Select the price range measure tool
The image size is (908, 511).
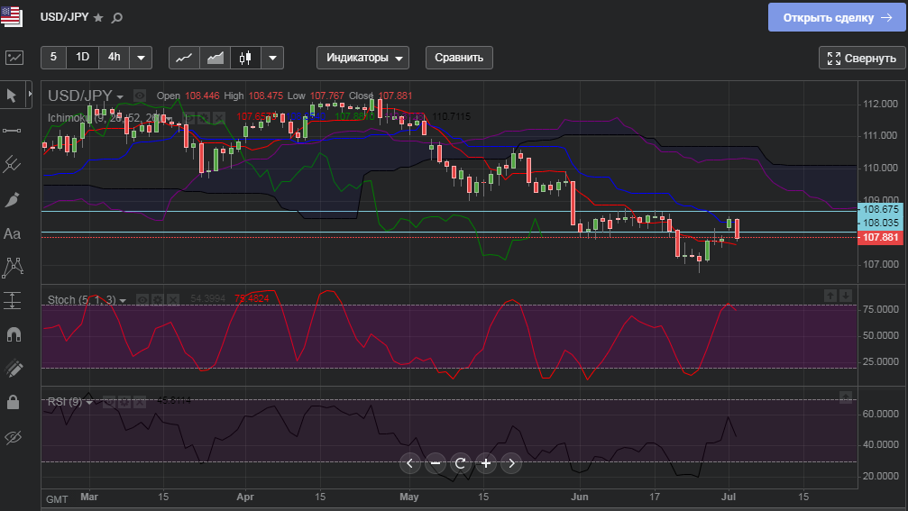[x=12, y=300]
